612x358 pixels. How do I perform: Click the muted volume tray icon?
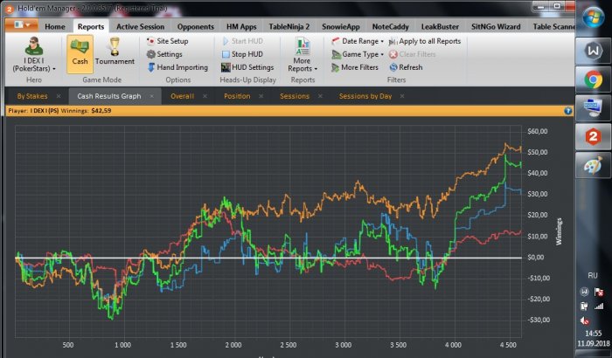click(585, 320)
